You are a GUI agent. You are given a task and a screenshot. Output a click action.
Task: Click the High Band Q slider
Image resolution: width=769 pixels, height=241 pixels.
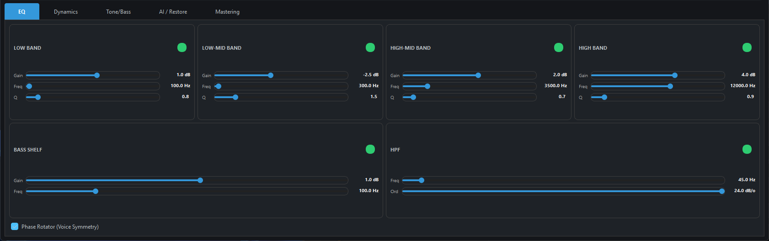(658, 97)
